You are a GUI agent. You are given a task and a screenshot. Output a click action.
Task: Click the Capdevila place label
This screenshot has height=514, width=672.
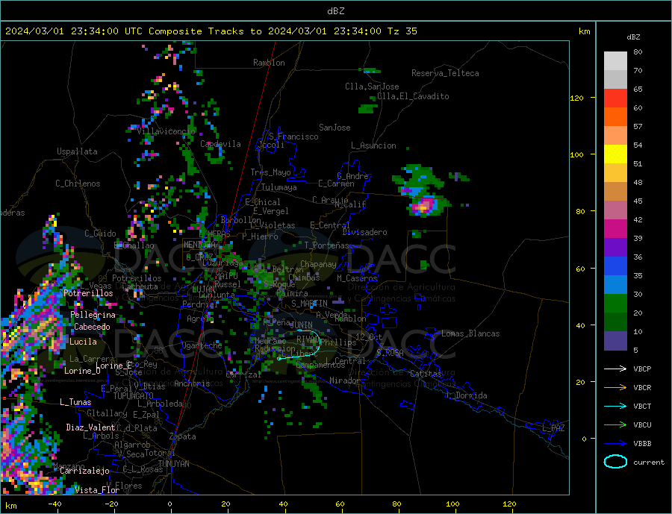pyautogui.click(x=220, y=144)
